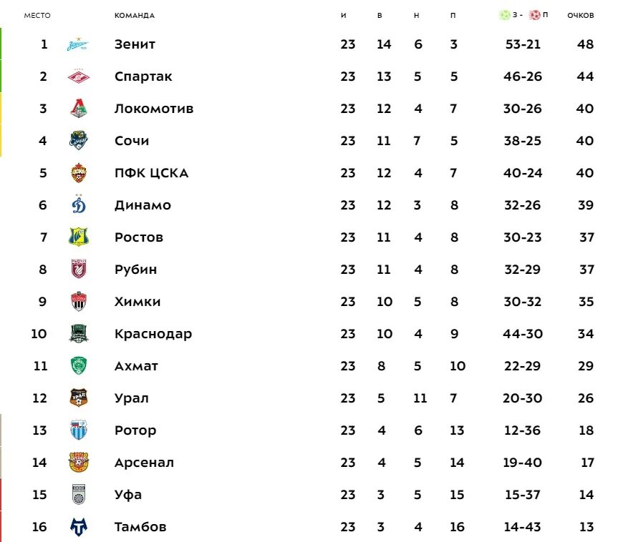Viewport: 618px width, 542px height.
Task: Open the Зенит team link
Action: tap(135, 44)
